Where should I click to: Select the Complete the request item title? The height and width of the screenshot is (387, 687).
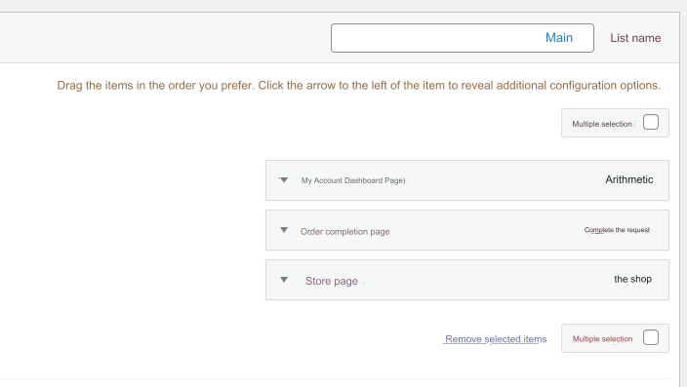617,230
